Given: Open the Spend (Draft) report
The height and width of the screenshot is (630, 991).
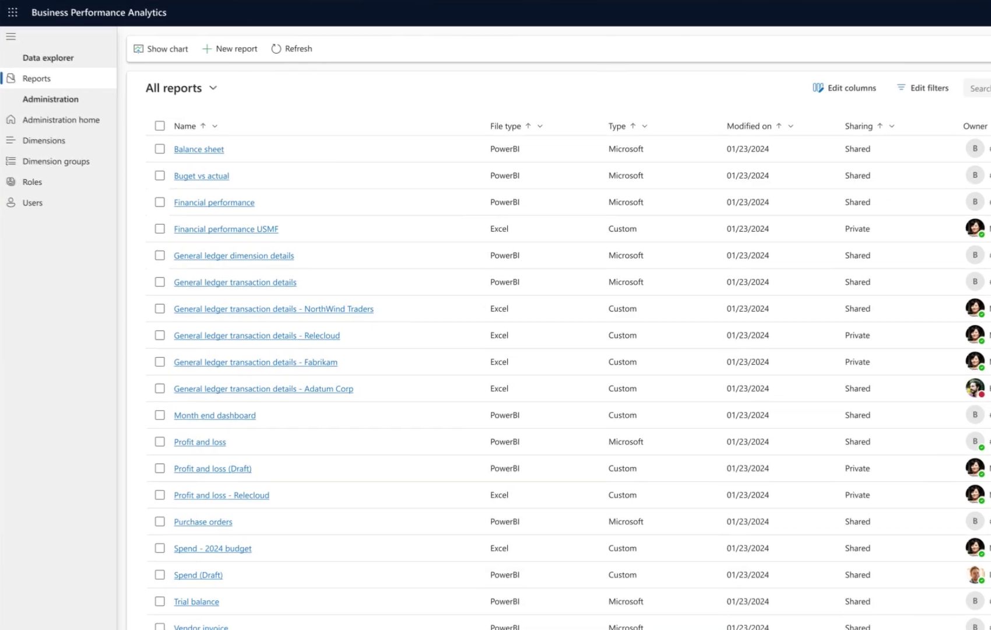Looking at the screenshot, I should click(198, 575).
